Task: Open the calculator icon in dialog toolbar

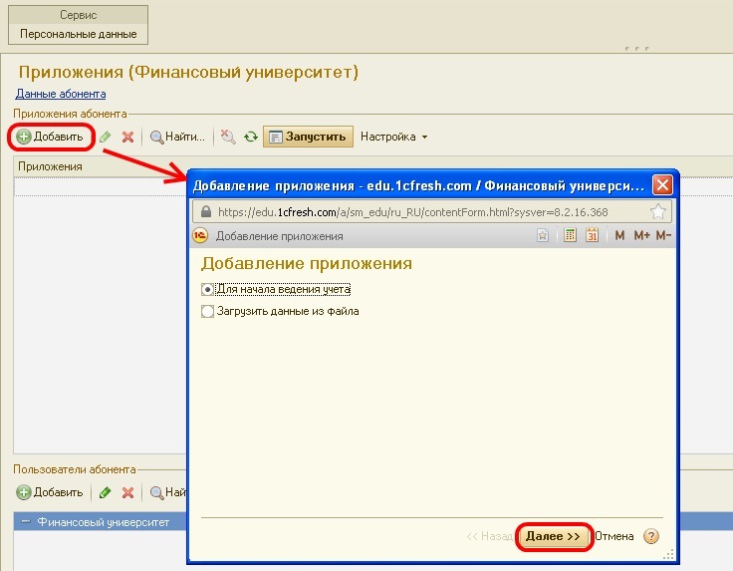Action: pyautogui.click(x=570, y=235)
